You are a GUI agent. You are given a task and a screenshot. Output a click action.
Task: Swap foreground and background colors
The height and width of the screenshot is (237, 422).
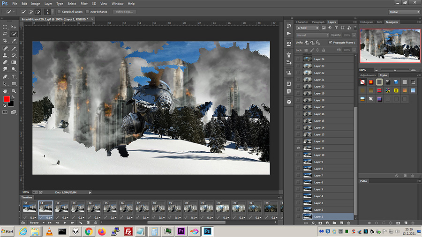(x=13, y=97)
